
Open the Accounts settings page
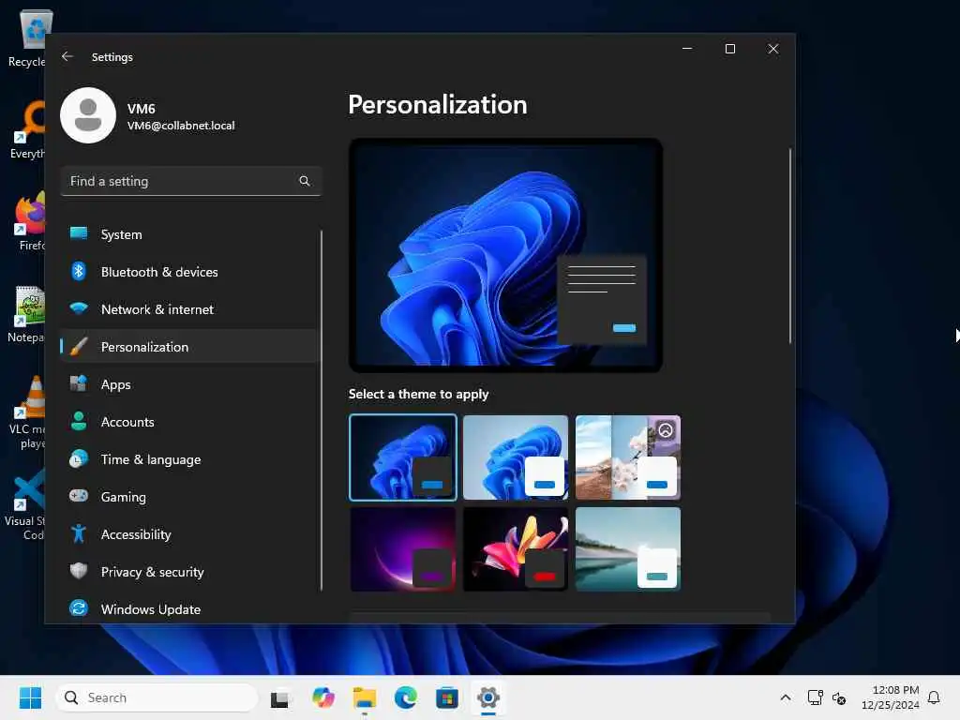tap(189, 422)
